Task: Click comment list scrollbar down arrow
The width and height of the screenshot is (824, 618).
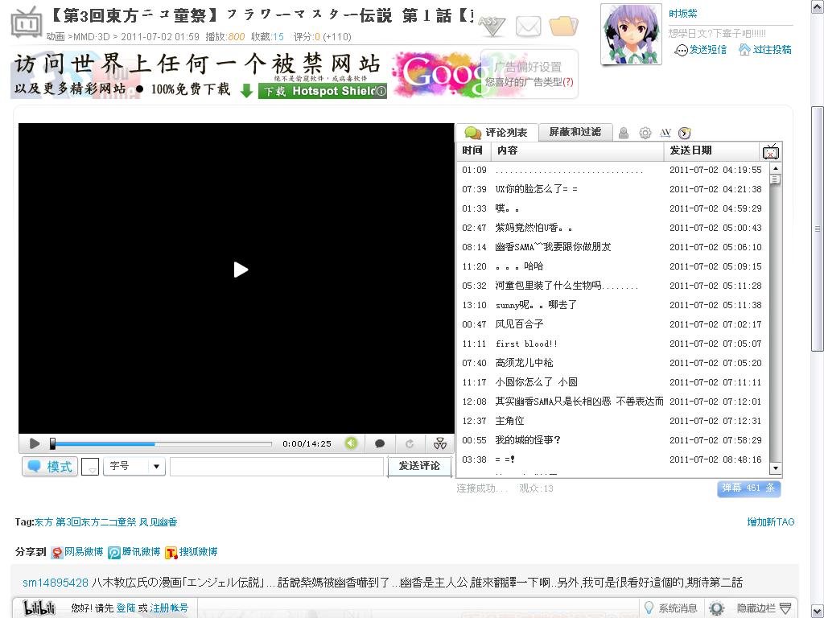Action: 775,468
